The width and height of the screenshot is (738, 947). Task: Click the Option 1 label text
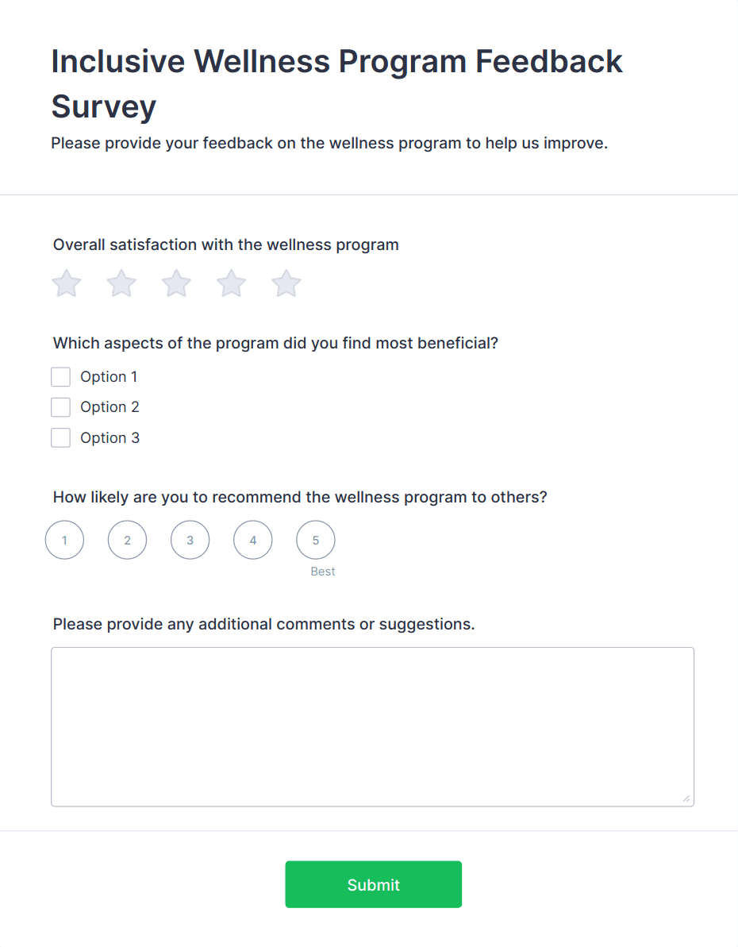[x=109, y=377]
